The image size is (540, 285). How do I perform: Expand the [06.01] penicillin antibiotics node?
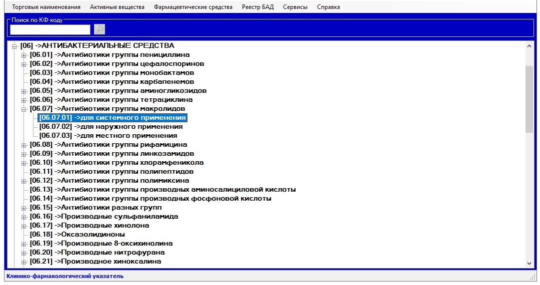23,55
